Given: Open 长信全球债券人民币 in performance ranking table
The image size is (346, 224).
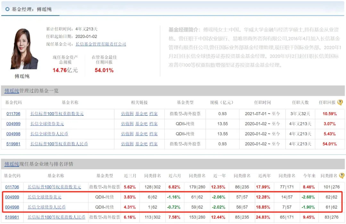Looking at the screenshot, I should click(x=46, y=207).
